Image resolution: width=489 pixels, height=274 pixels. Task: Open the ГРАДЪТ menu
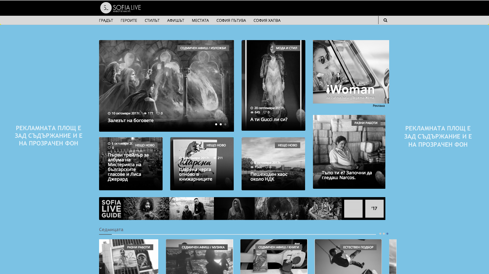click(106, 21)
